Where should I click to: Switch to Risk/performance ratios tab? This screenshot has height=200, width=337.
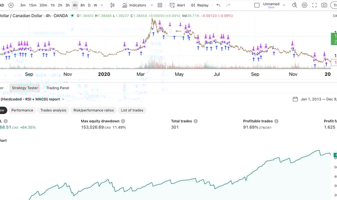click(93, 110)
